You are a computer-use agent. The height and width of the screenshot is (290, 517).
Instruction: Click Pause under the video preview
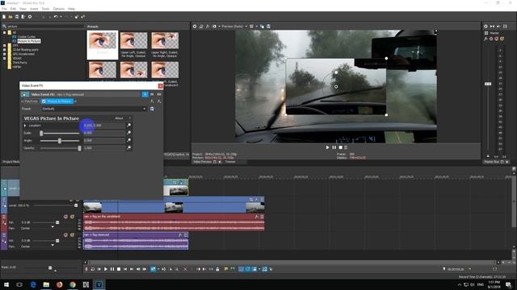334,147
